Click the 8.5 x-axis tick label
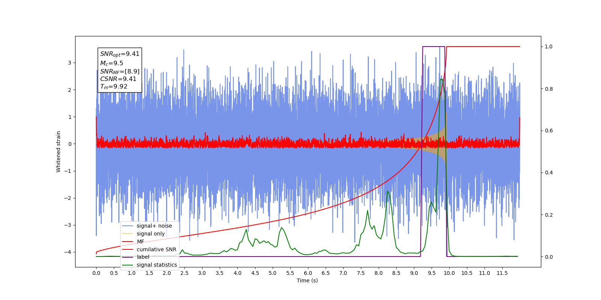The width and height of the screenshot is (601, 300). click(x=396, y=273)
